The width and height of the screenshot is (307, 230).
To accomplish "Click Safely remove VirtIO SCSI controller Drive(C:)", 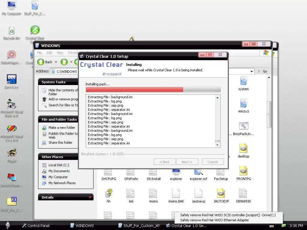I will (228, 215).
